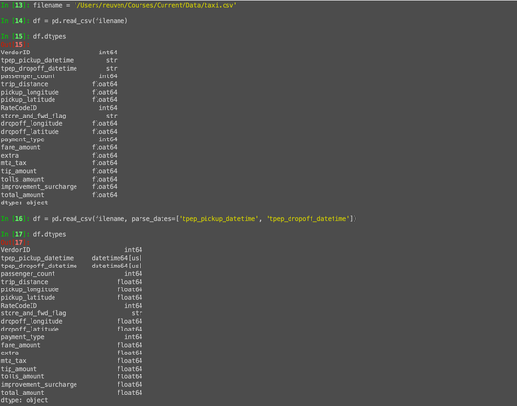Click df.dtypes on the In [17] line
Screen dimensions: 517x406
[50, 234]
